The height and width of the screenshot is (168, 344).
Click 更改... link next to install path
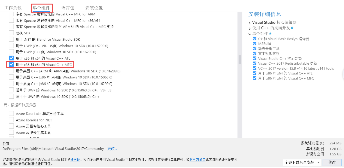[112, 149]
